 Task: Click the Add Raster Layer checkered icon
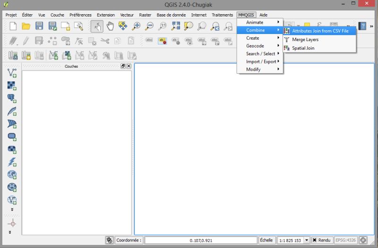pos(12,86)
